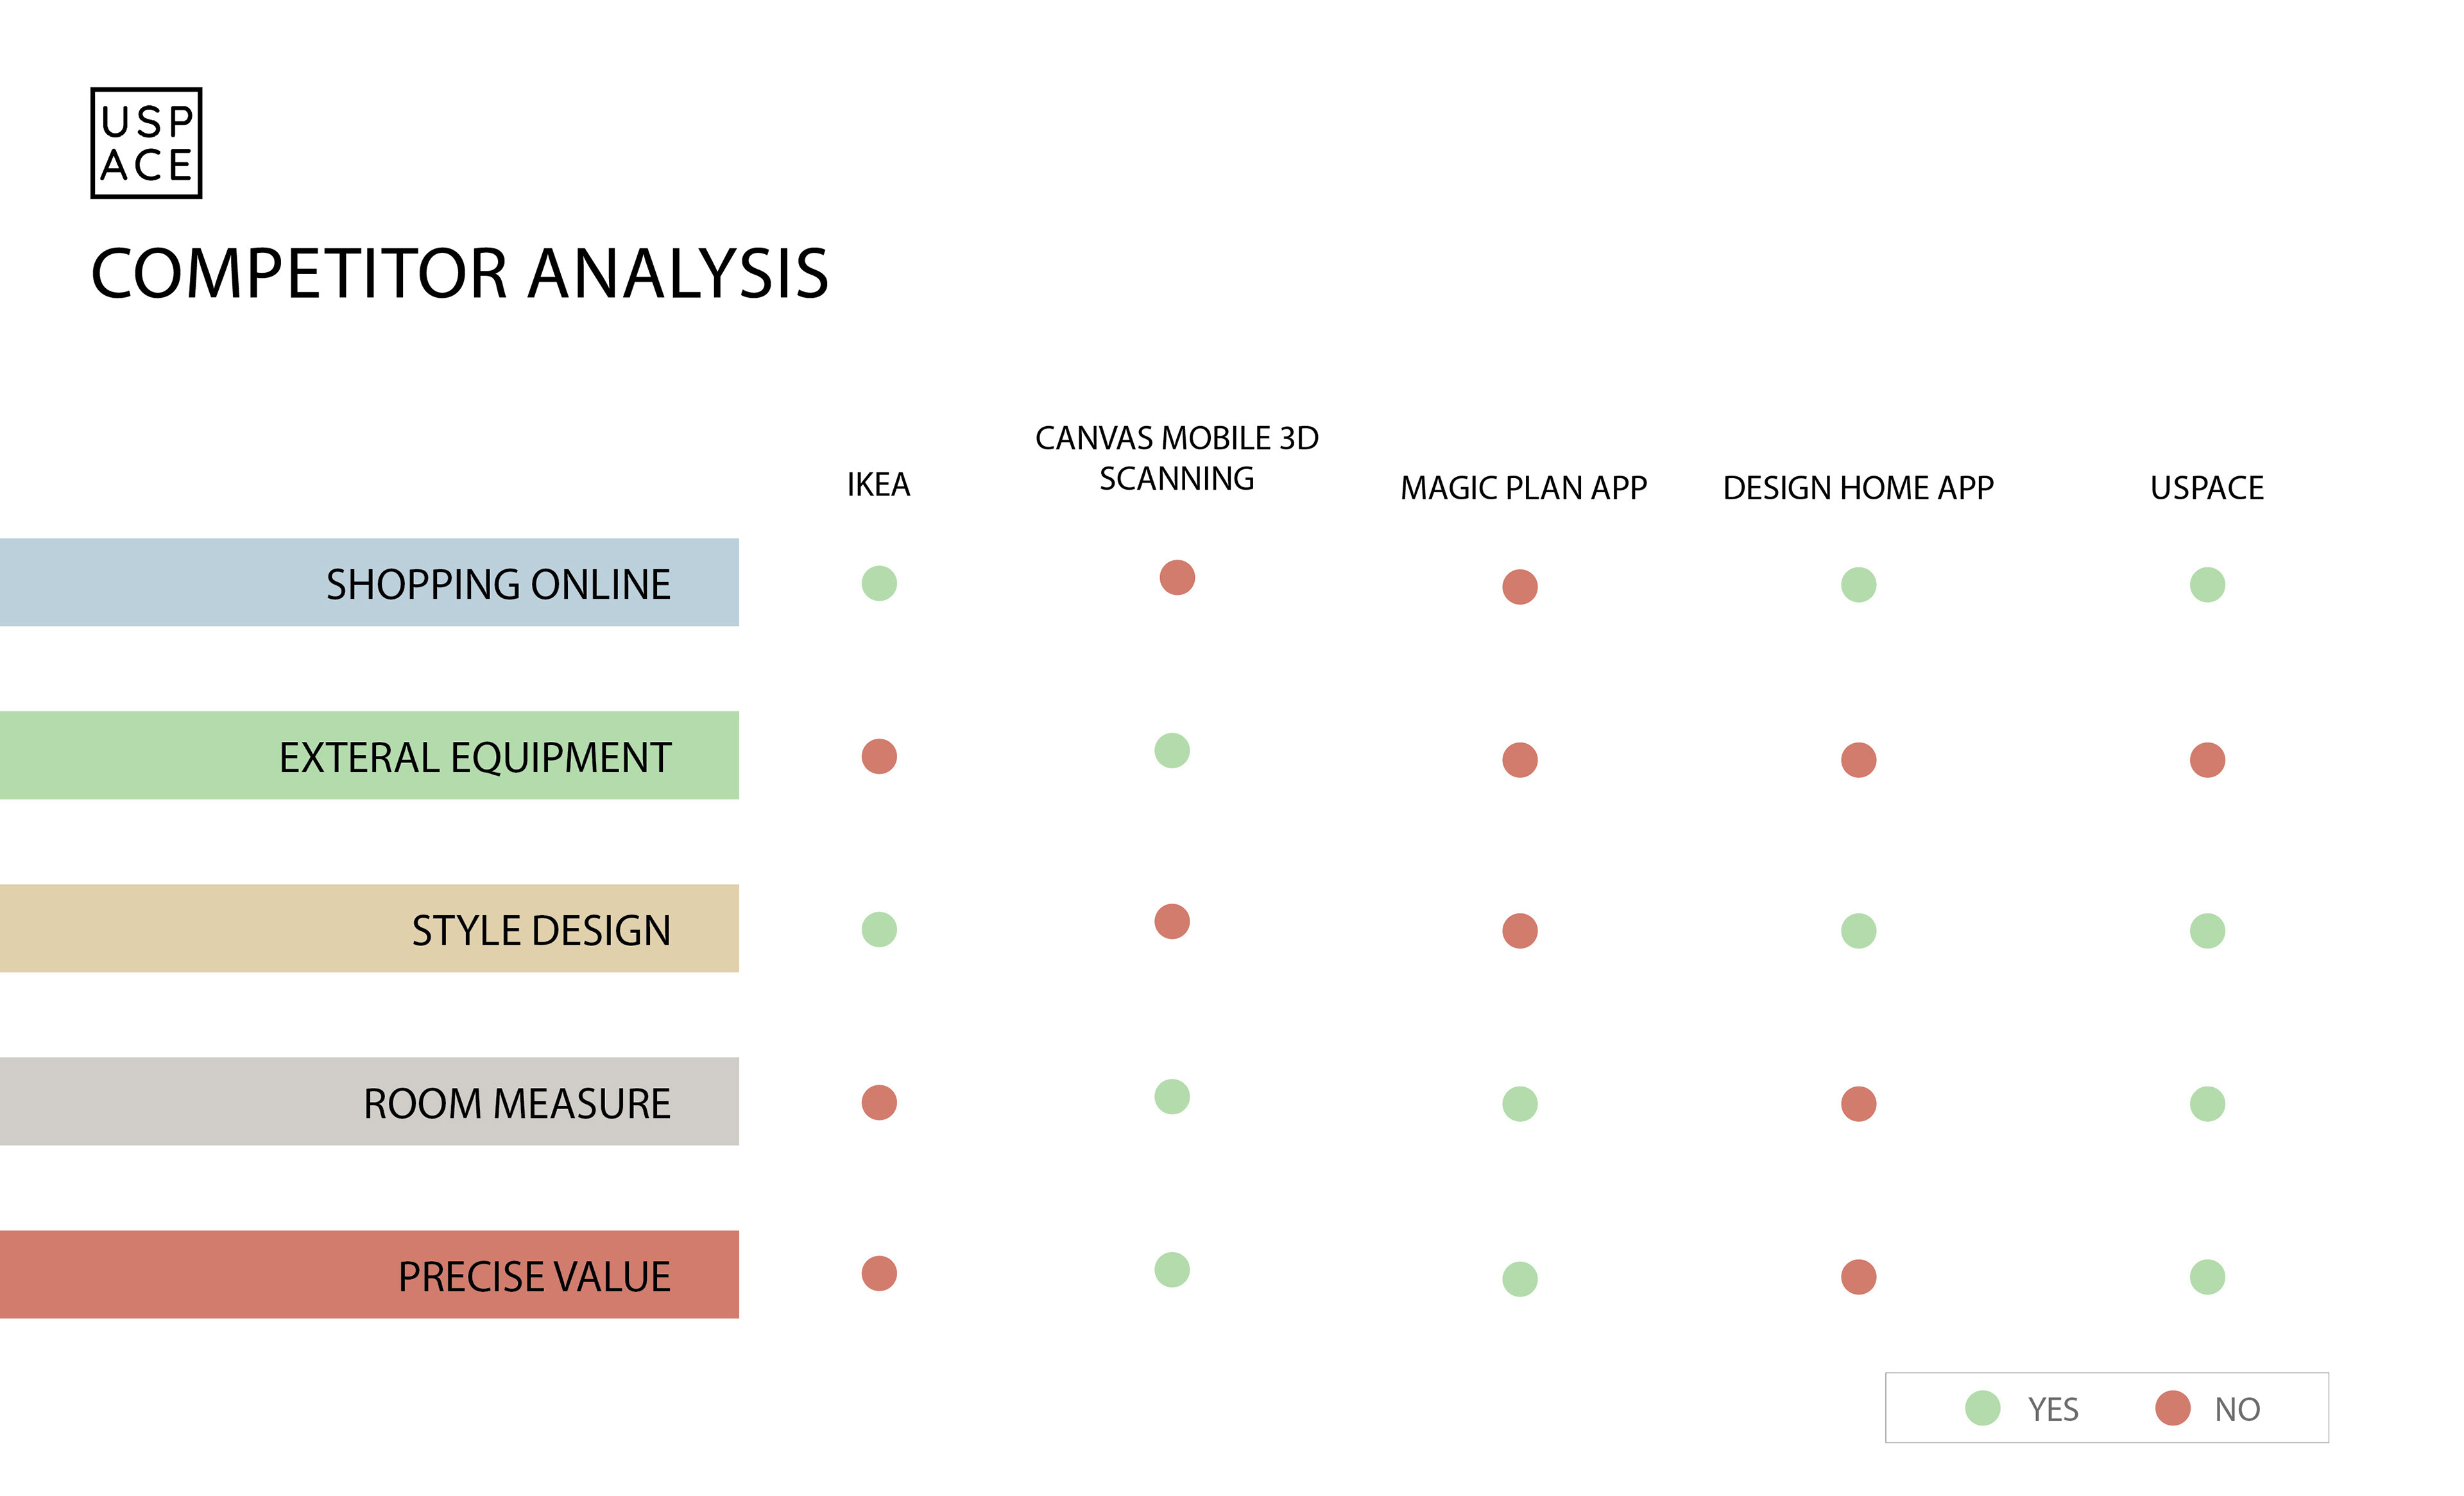Click the green YES legend dot

(x=1983, y=1408)
